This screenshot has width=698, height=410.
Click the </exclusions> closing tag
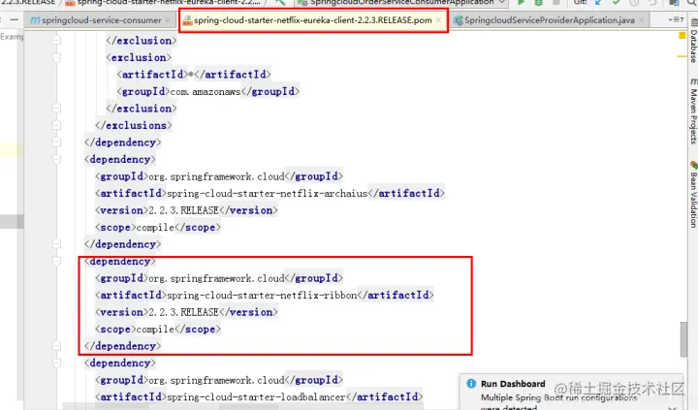(134, 125)
